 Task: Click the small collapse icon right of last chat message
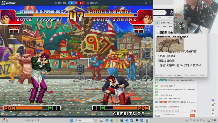[195, 106]
